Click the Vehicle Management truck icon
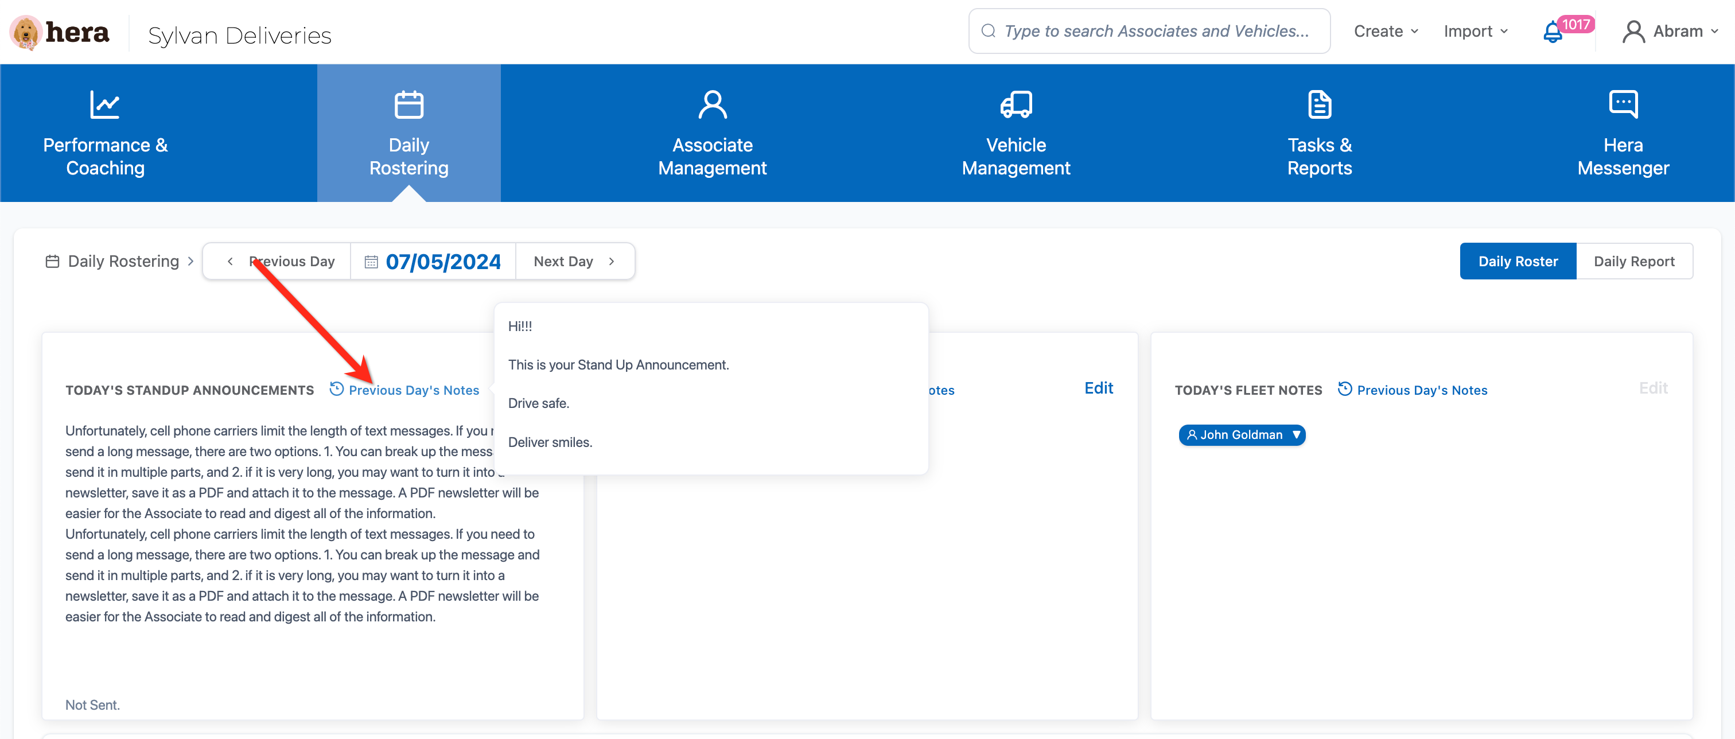Image resolution: width=1735 pixels, height=739 pixels. pos(1016,104)
